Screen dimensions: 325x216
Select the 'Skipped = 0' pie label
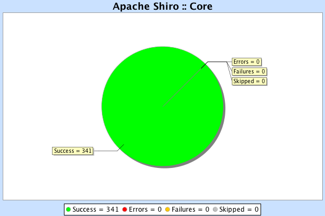(x=249, y=81)
